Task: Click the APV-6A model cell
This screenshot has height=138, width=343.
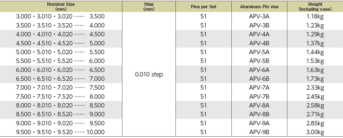Action: point(259,70)
